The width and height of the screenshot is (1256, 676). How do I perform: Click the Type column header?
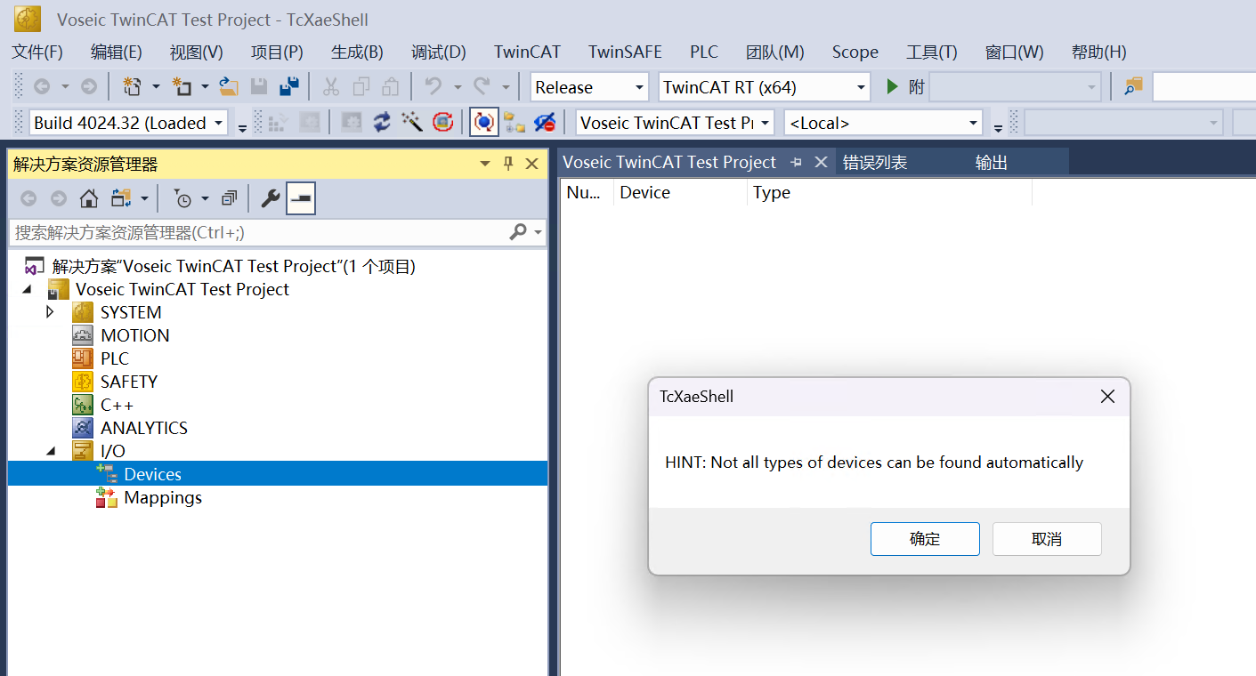[889, 192]
